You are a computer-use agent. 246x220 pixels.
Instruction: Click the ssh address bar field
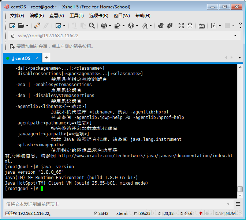click(x=124, y=36)
